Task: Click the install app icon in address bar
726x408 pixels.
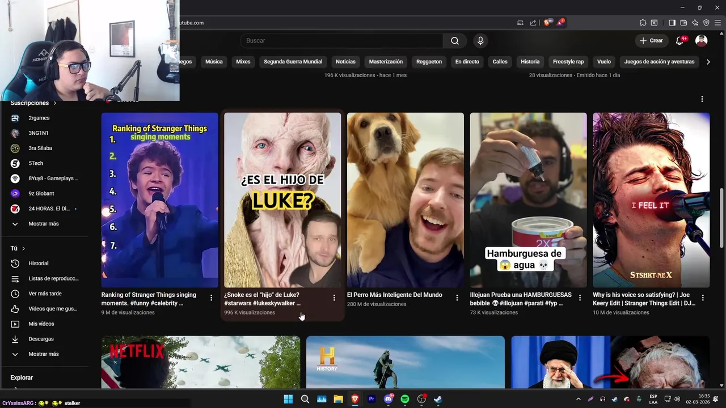Action: (x=520, y=23)
